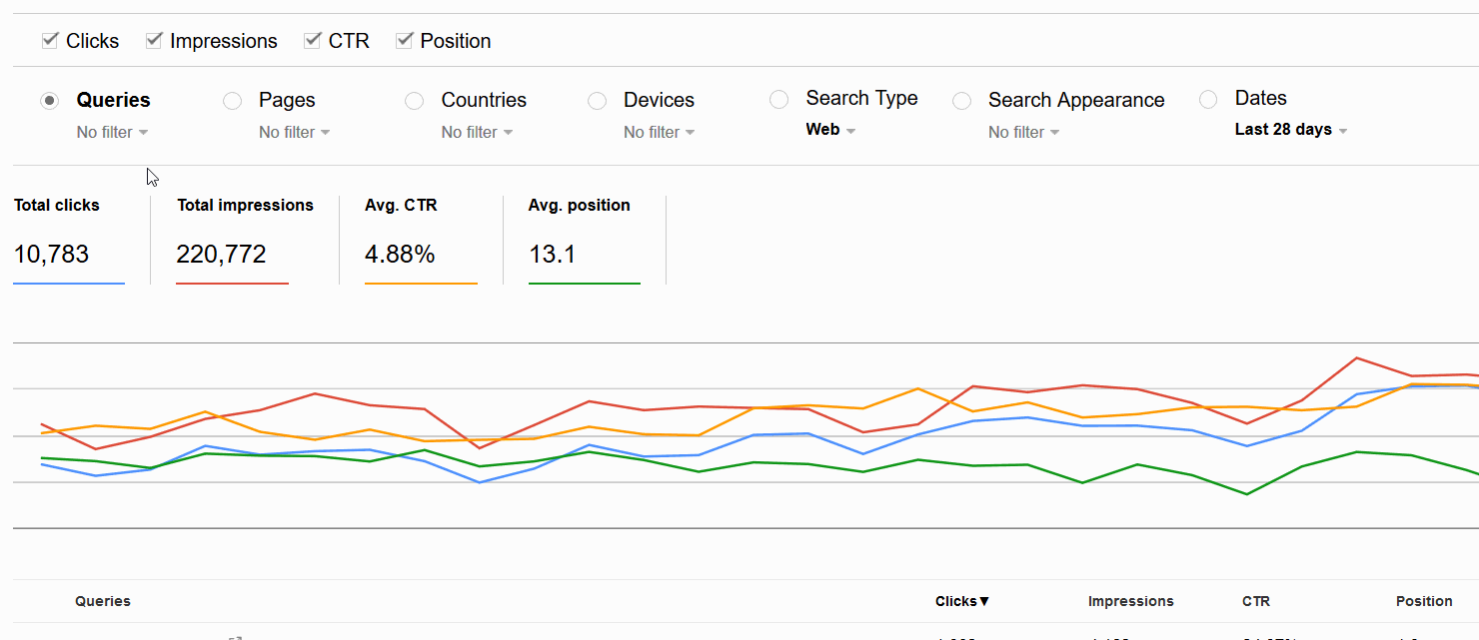The width and height of the screenshot is (1479, 640).
Task: Click the Avg. position label
Action: pyautogui.click(x=580, y=205)
